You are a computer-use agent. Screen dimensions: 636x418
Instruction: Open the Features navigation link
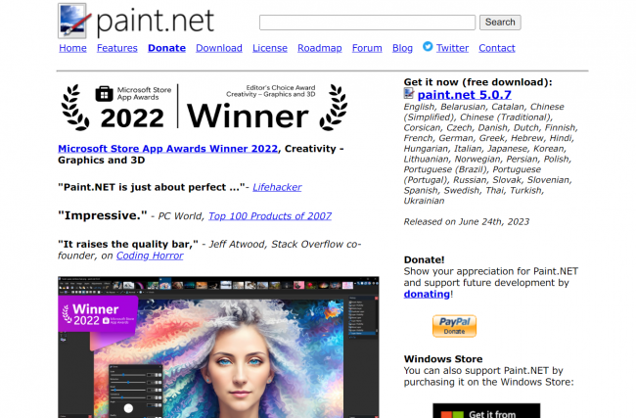coord(117,48)
